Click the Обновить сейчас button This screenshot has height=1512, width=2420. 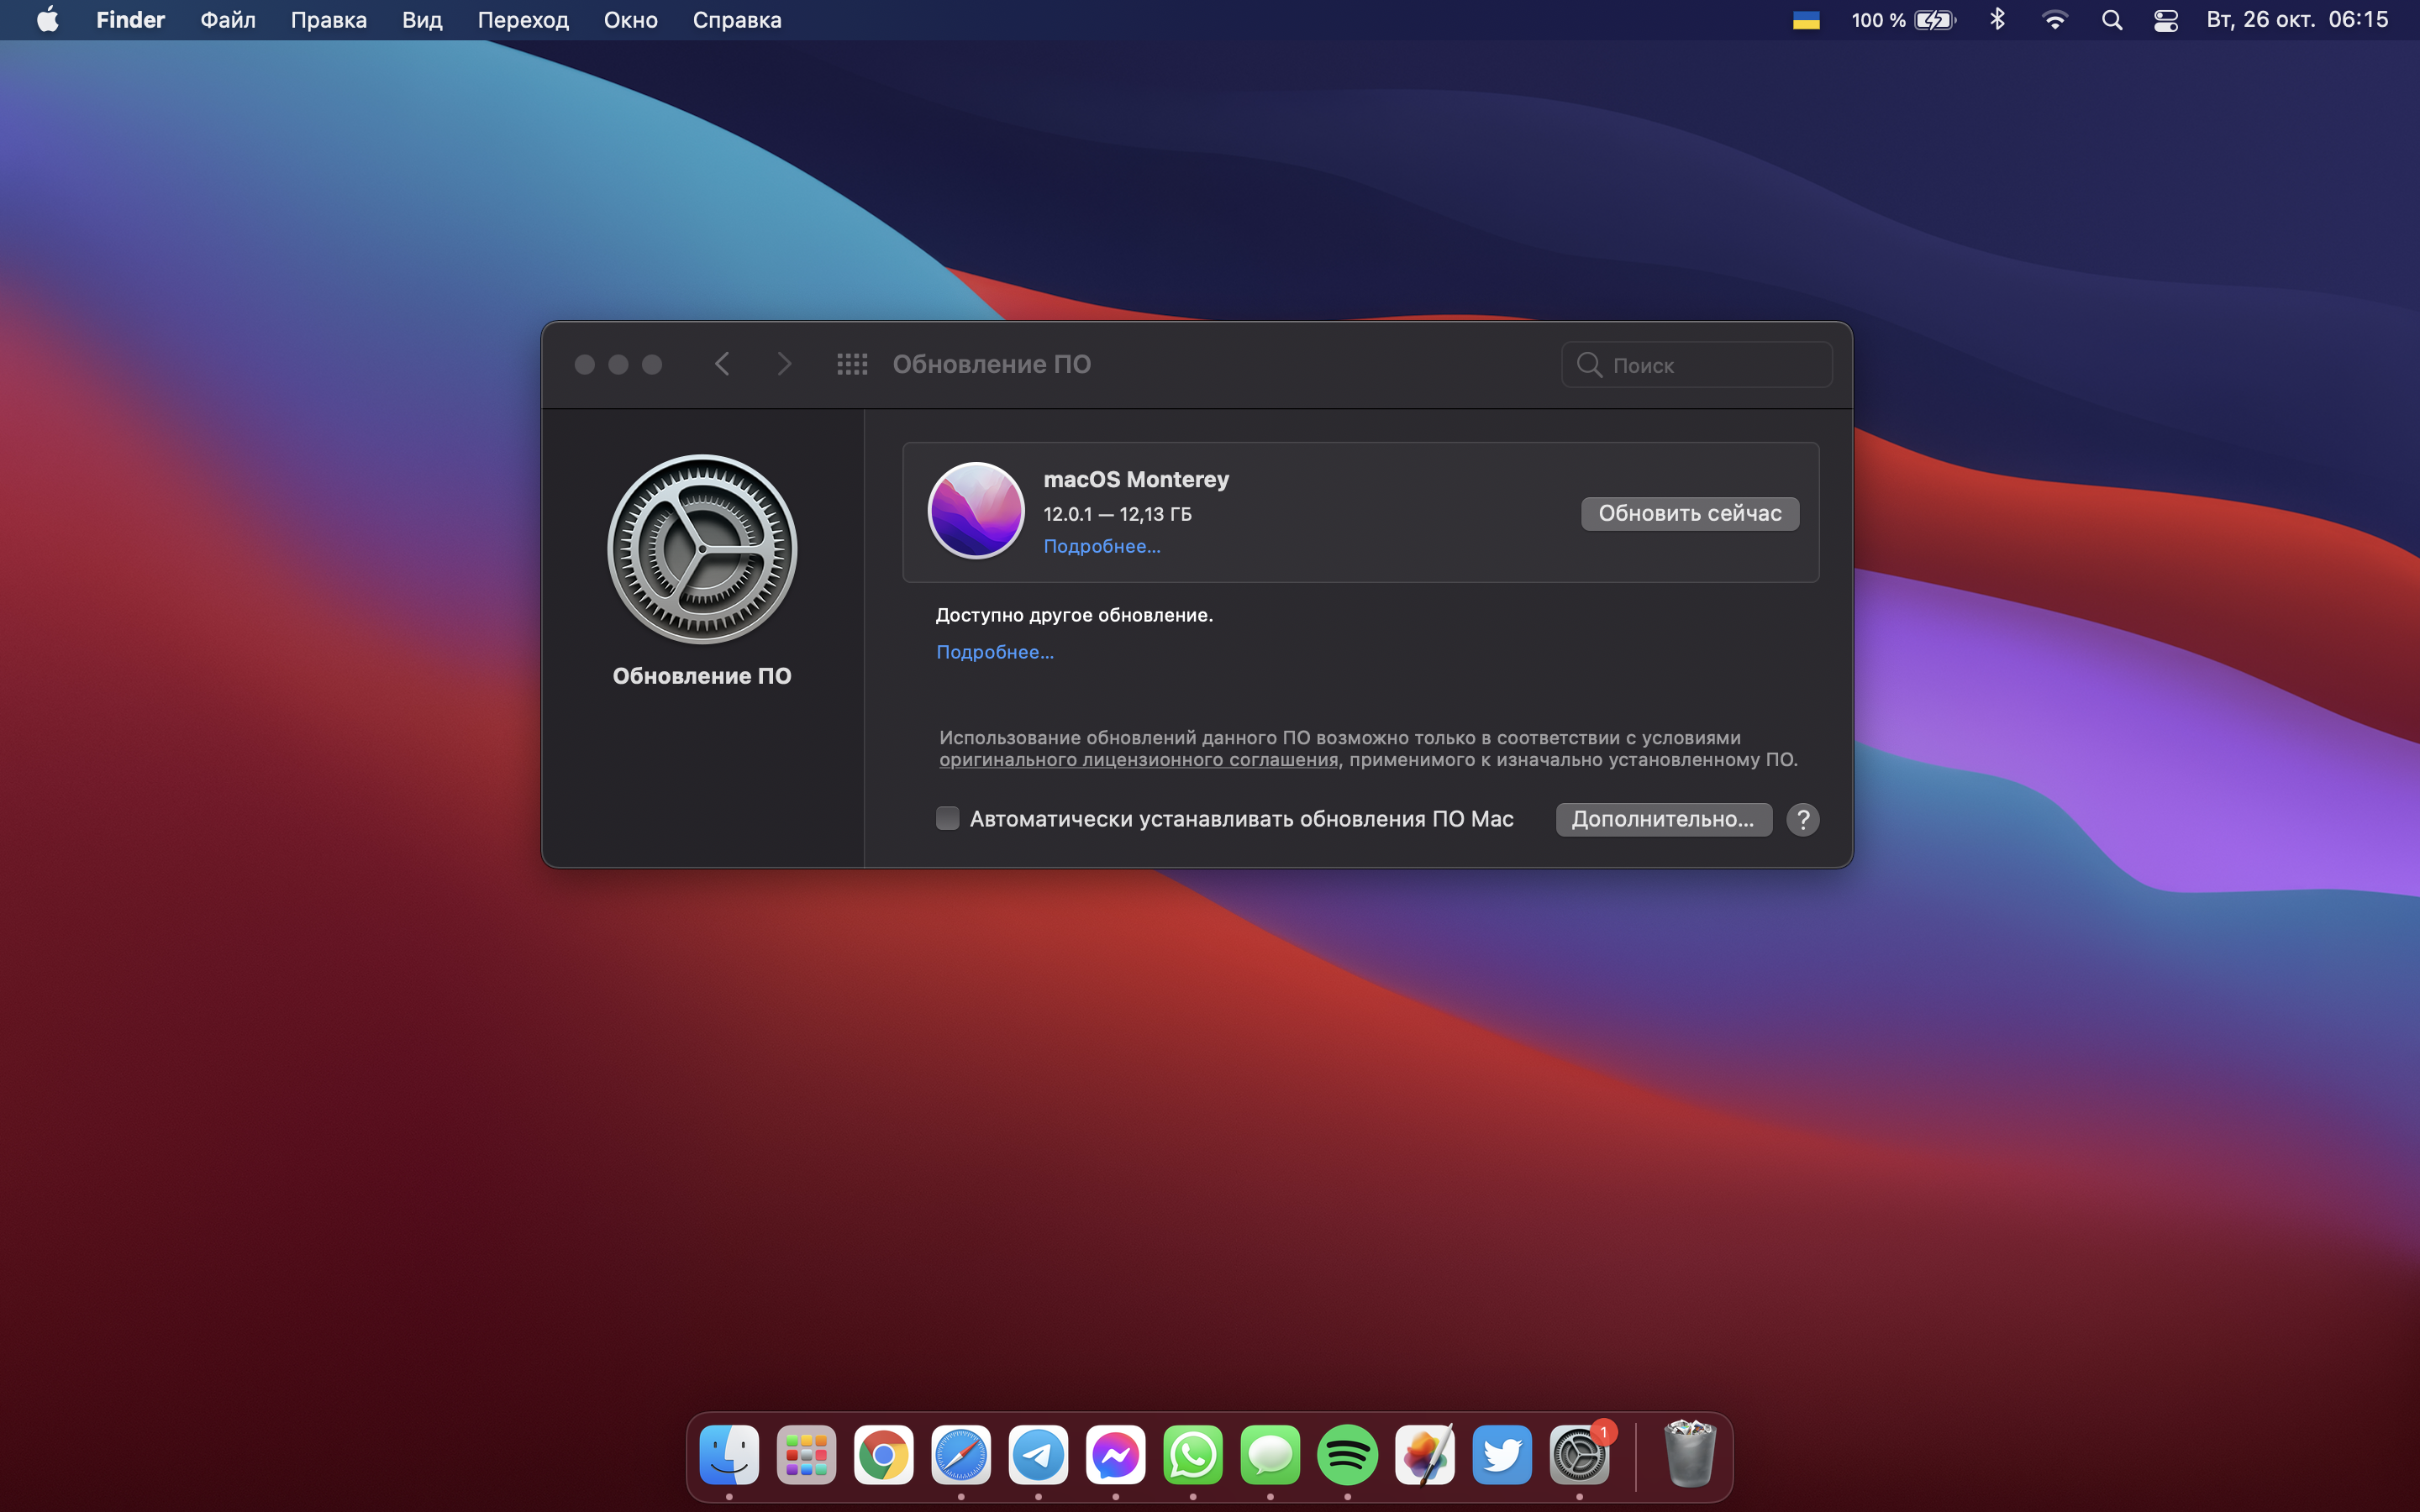(x=1689, y=513)
